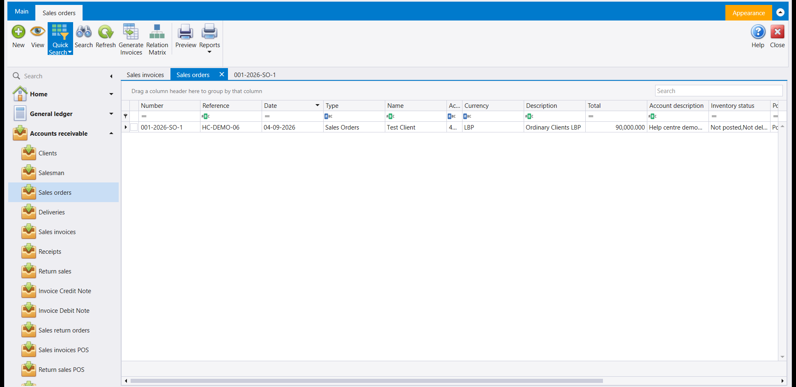The height and width of the screenshot is (387, 796).
Task: Close the Sales orders document tab
Action: click(x=222, y=75)
